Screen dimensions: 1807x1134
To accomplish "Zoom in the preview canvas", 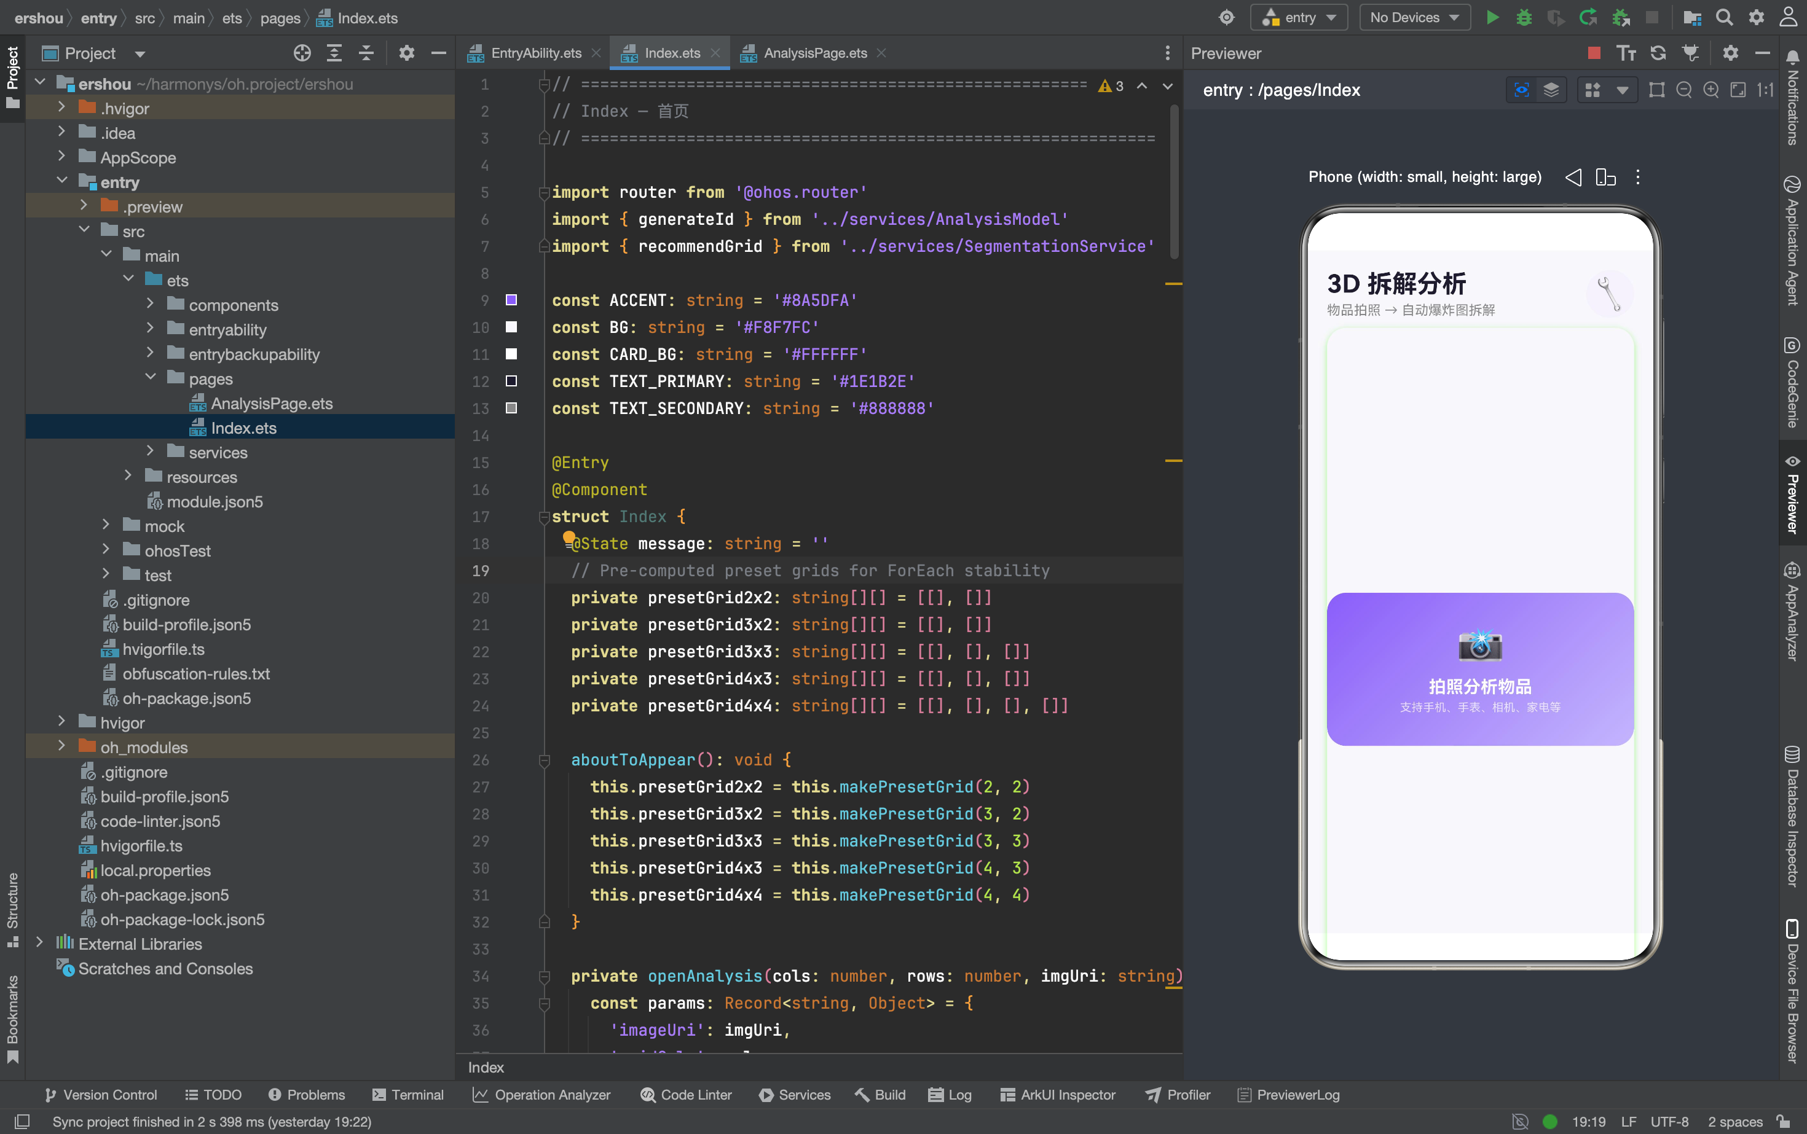I will [1711, 90].
